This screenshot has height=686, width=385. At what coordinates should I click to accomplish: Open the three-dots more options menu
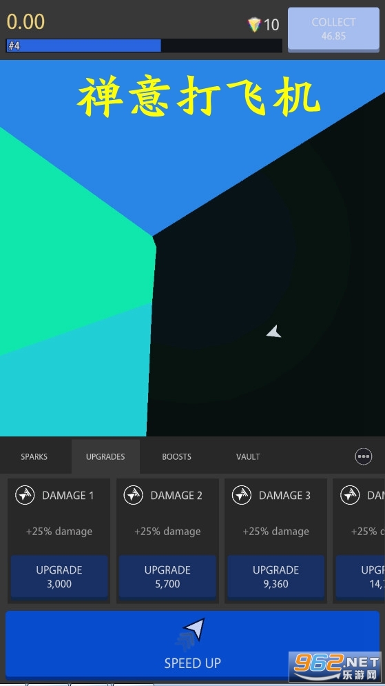tap(364, 456)
